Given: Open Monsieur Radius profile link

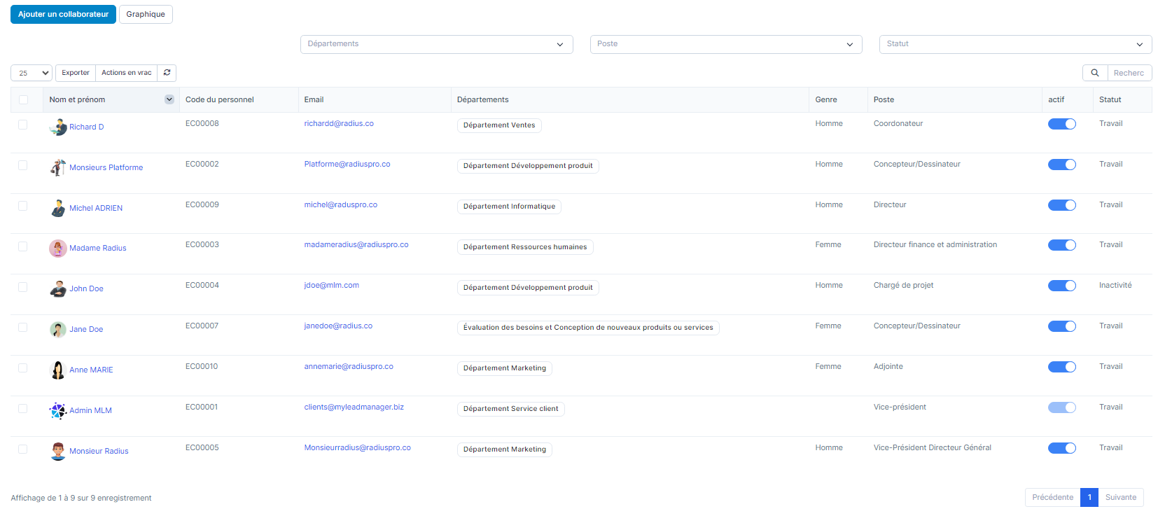Looking at the screenshot, I should pyautogui.click(x=99, y=452).
